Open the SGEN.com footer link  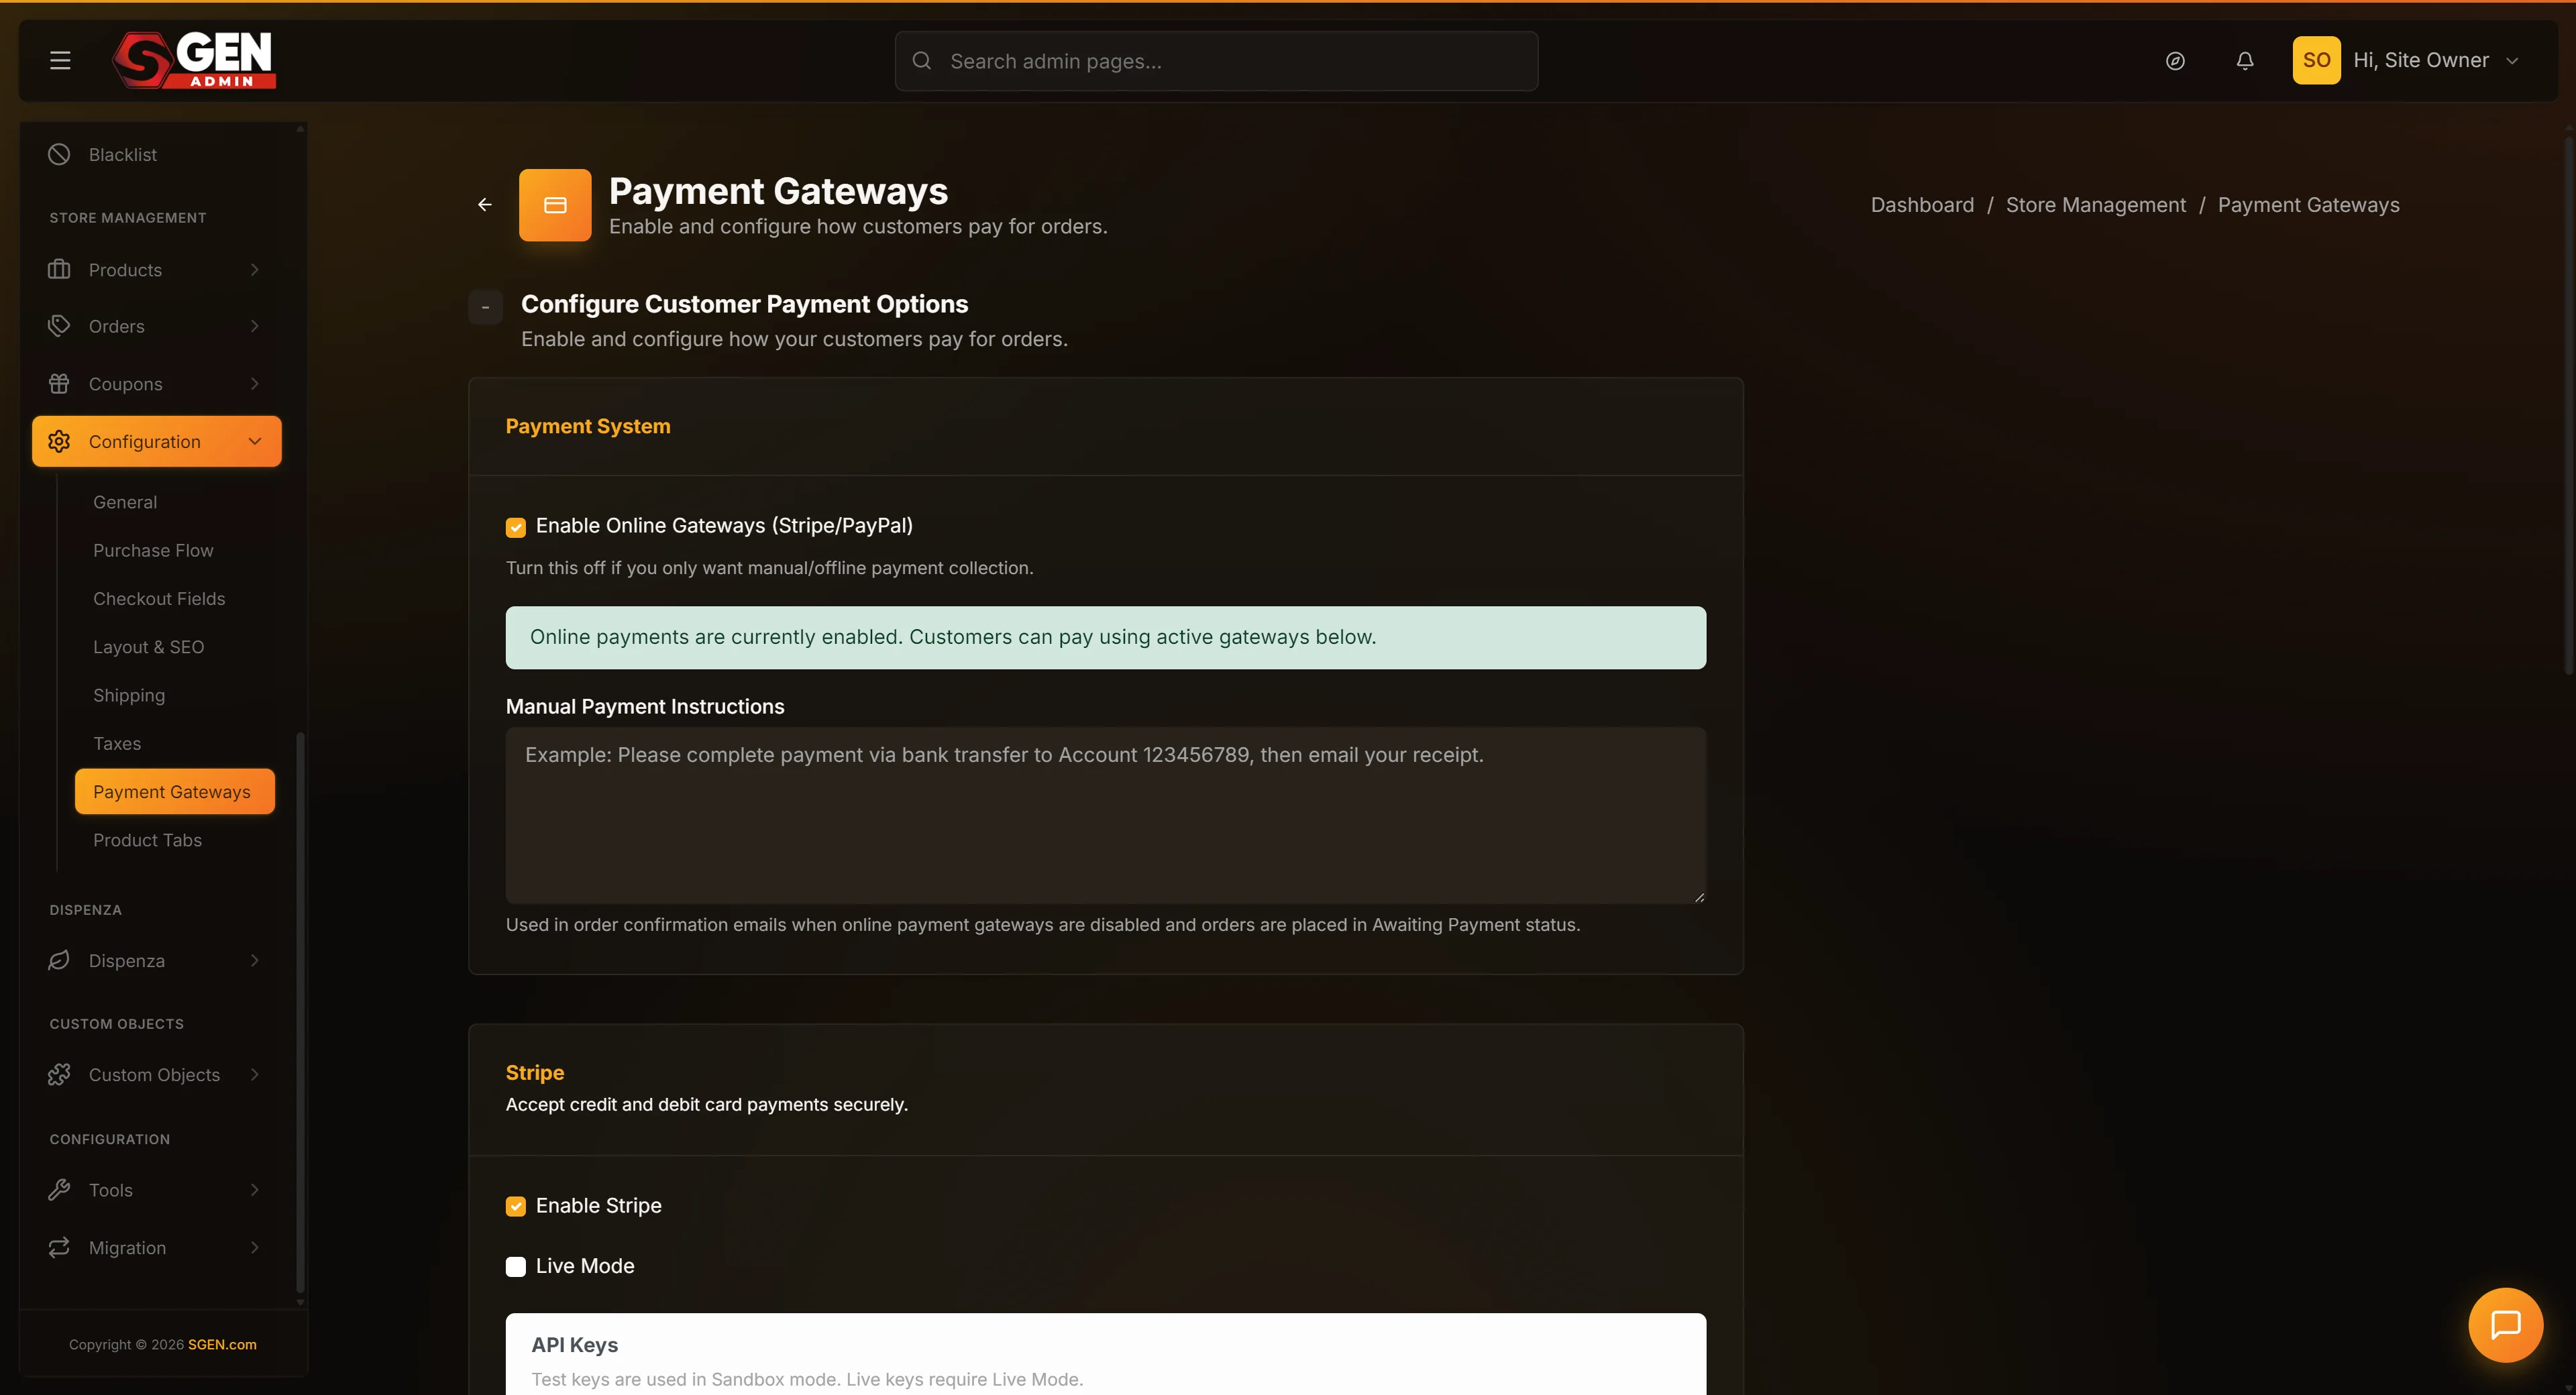222,1345
